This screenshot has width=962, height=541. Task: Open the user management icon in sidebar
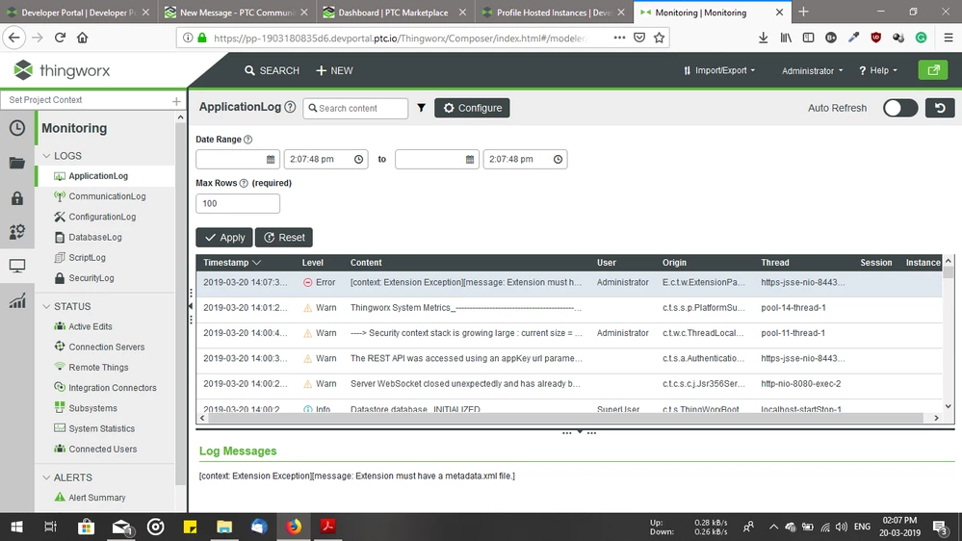[x=17, y=231]
